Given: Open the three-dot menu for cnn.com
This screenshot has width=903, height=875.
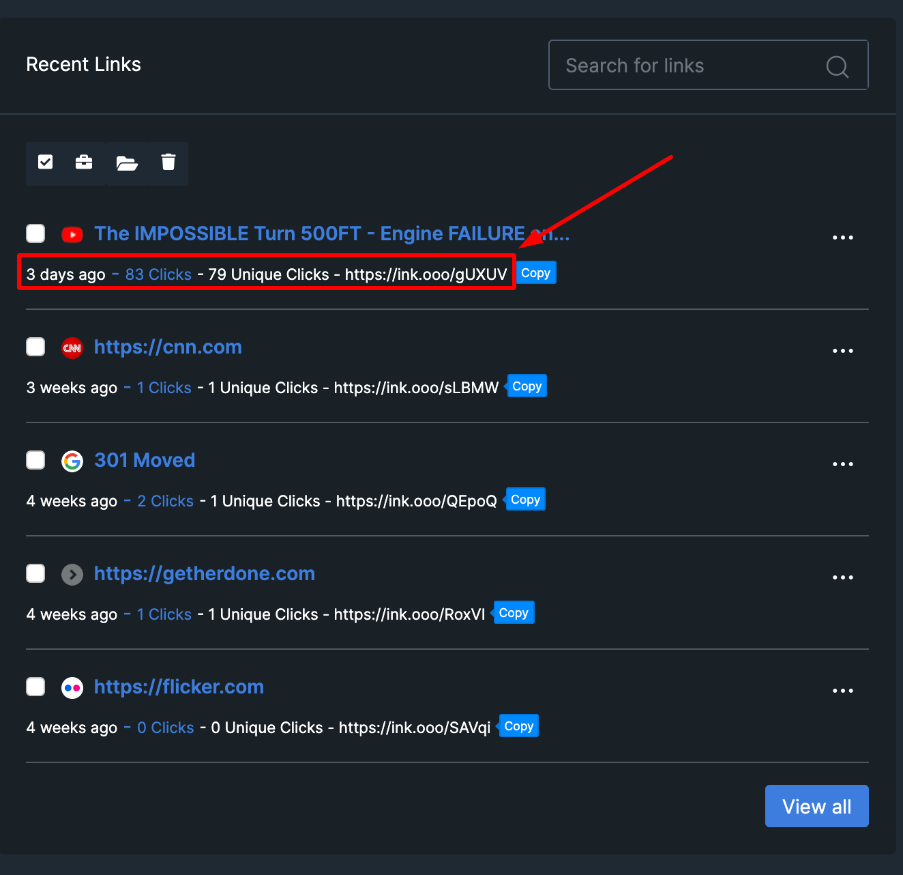Looking at the screenshot, I should click(843, 351).
